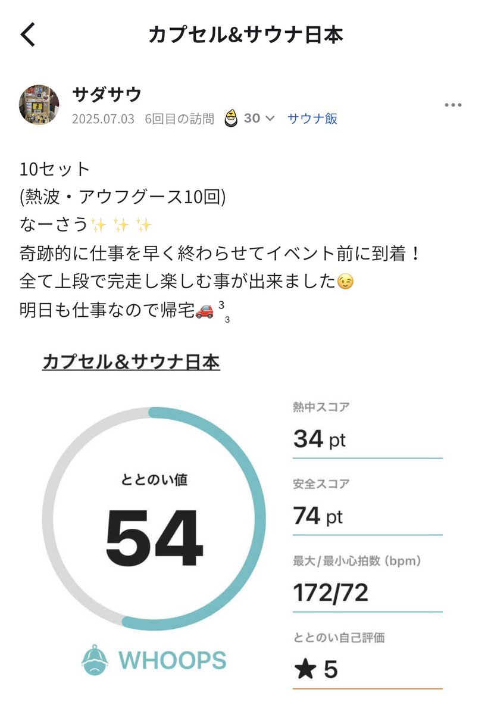
Task: Tap the sauna hat like icon
Action: coord(231,119)
